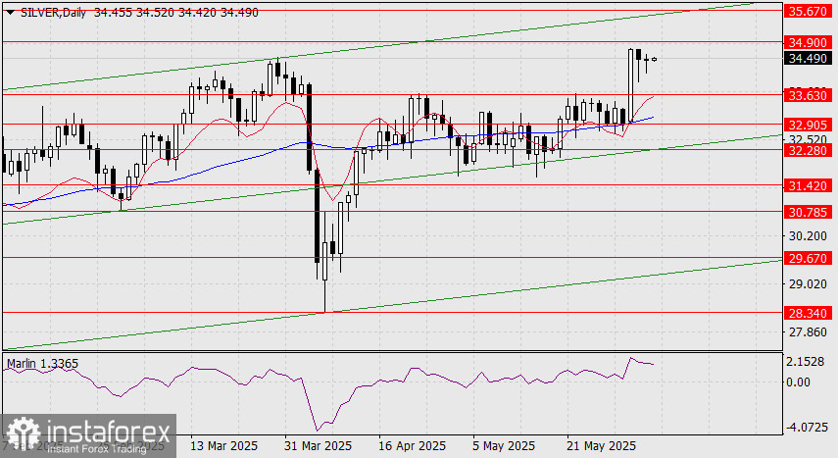Select the 30.785 red price level label
This screenshot has width=838, height=458.
coord(808,213)
